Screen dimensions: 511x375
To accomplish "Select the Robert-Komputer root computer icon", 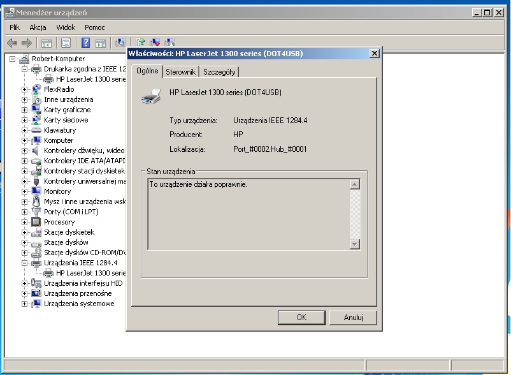I will coord(24,59).
